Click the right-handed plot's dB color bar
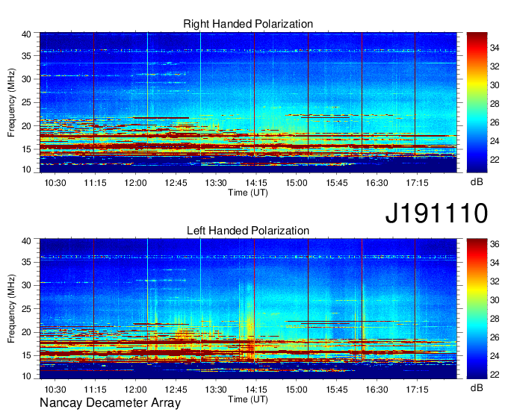The width and height of the screenshot is (508, 412). point(477,102)
